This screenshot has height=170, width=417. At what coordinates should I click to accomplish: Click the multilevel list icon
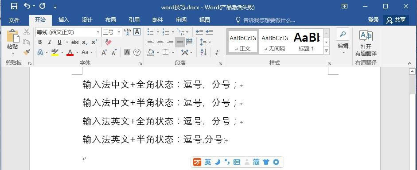181,32
